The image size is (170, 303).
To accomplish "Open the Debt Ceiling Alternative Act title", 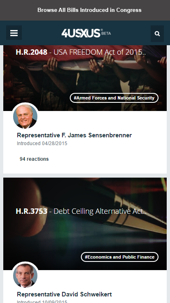I will tap(100, 211).
